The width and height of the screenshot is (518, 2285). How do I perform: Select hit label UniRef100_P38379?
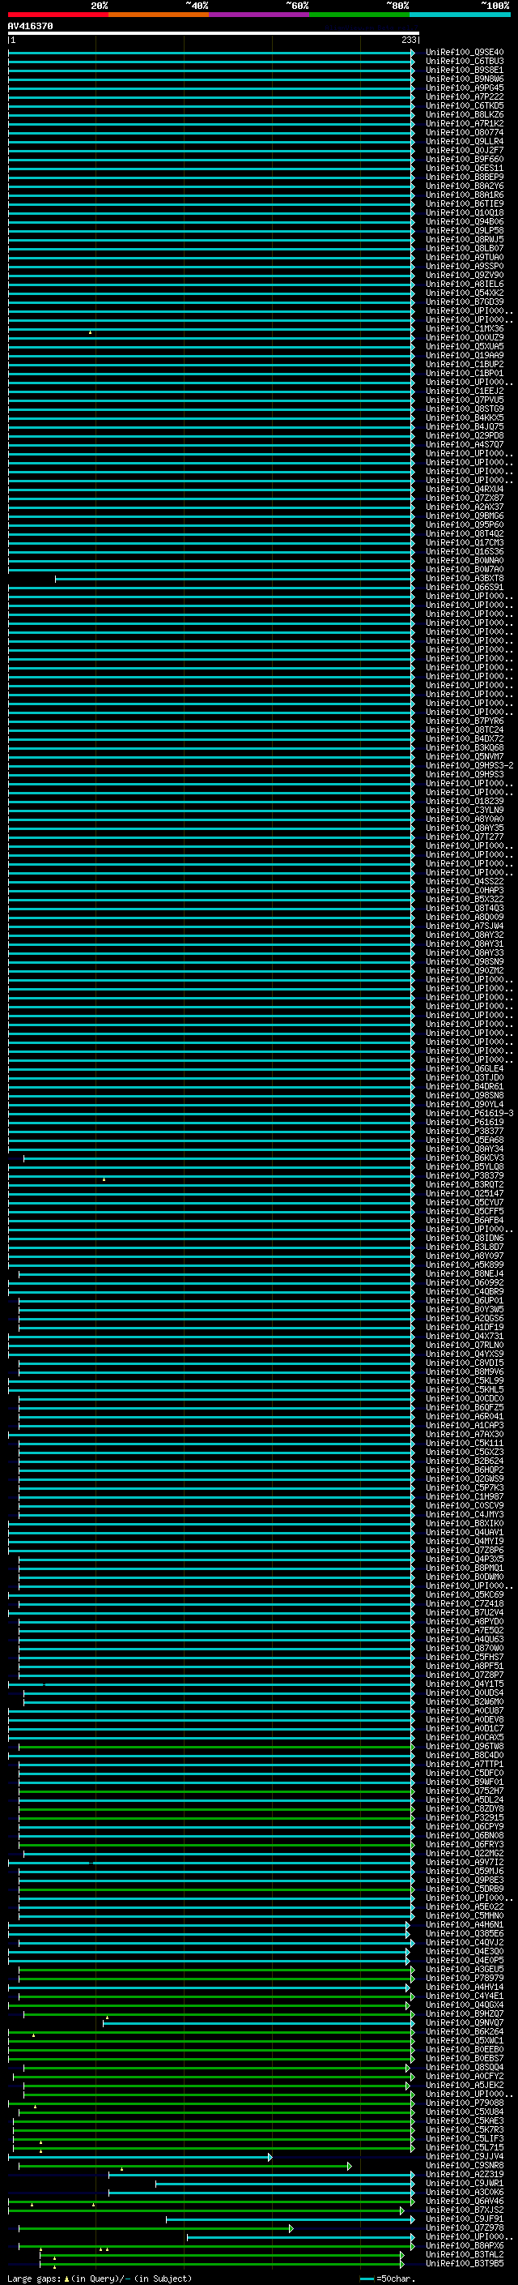[465, 1176]
